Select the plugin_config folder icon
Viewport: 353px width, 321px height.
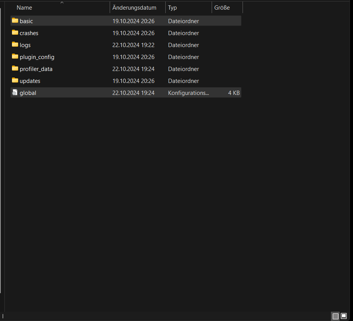coord(15,56)
